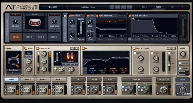The width and height of the screenshot is (193, 103).
Task: Click the SYNC button
Action: [x=129, y=7]
